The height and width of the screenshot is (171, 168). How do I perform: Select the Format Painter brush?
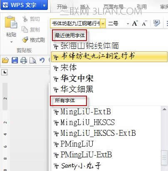point(25,40)
